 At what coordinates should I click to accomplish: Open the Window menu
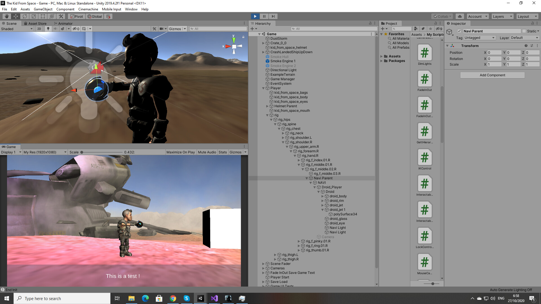(x=131, y=9)
